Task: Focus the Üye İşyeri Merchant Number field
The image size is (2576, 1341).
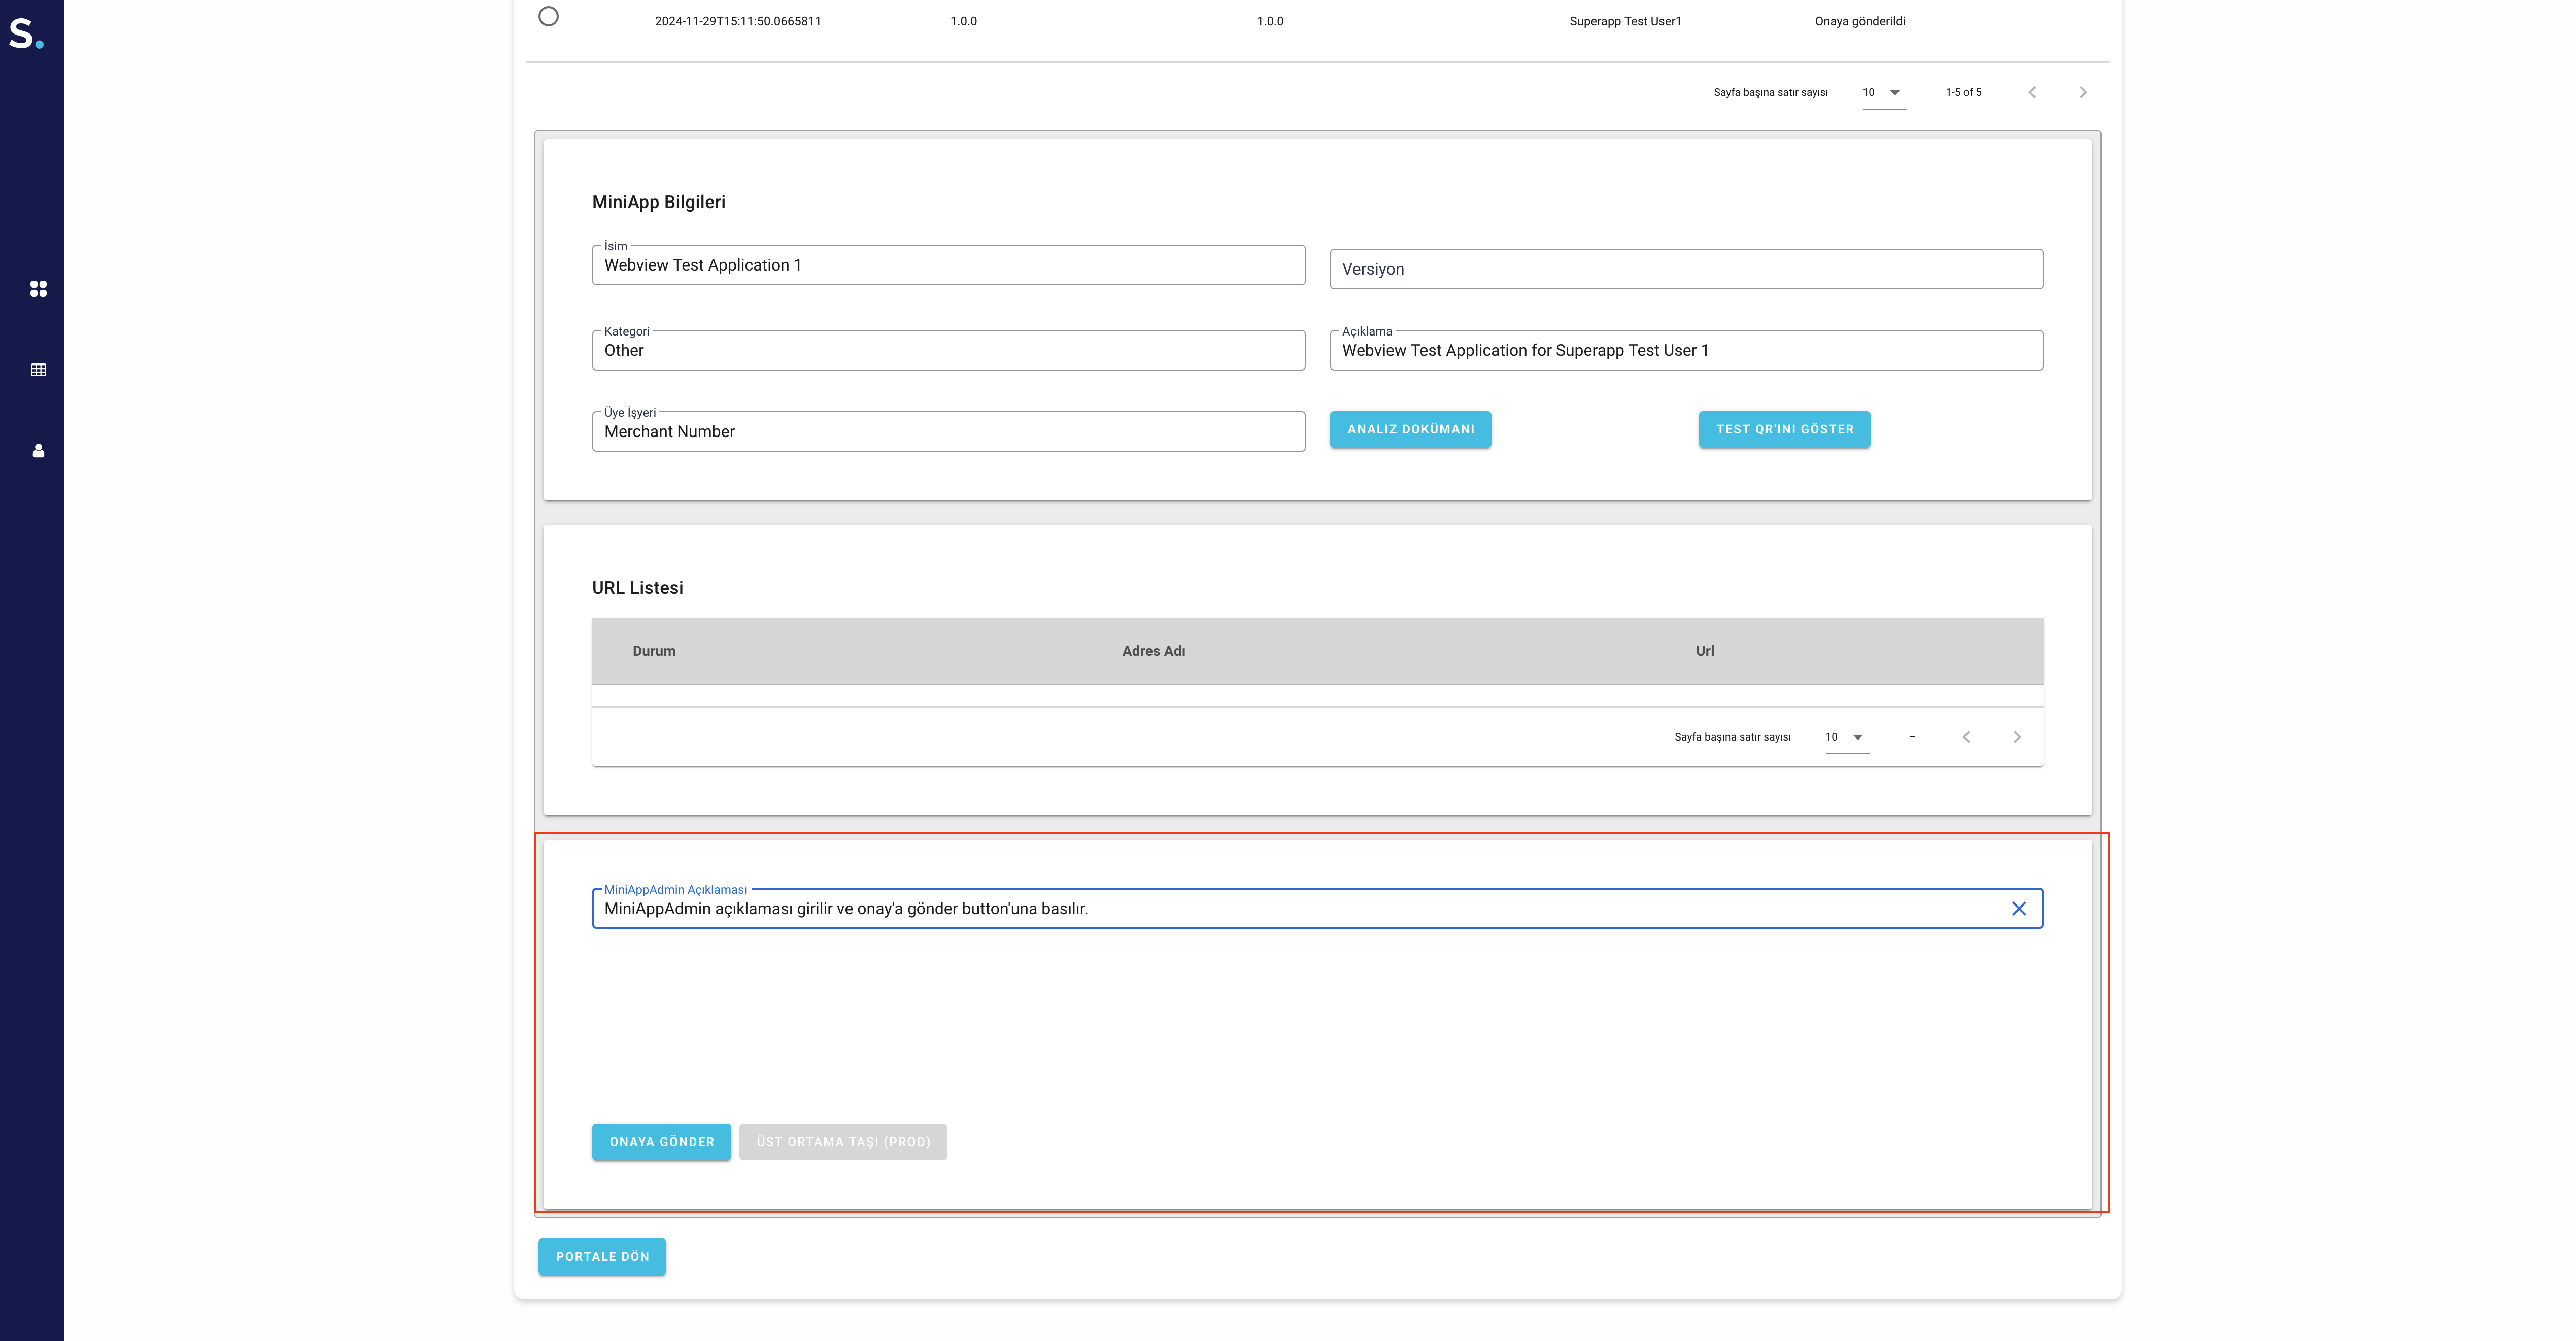Action: [x=947, y=432]
